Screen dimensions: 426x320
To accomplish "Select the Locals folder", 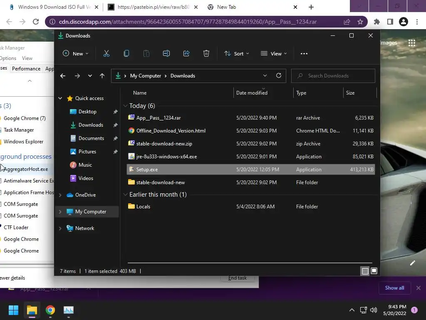I will 250,207.
